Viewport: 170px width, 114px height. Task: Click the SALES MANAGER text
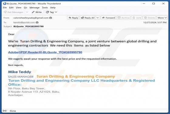tap(21, 77)
